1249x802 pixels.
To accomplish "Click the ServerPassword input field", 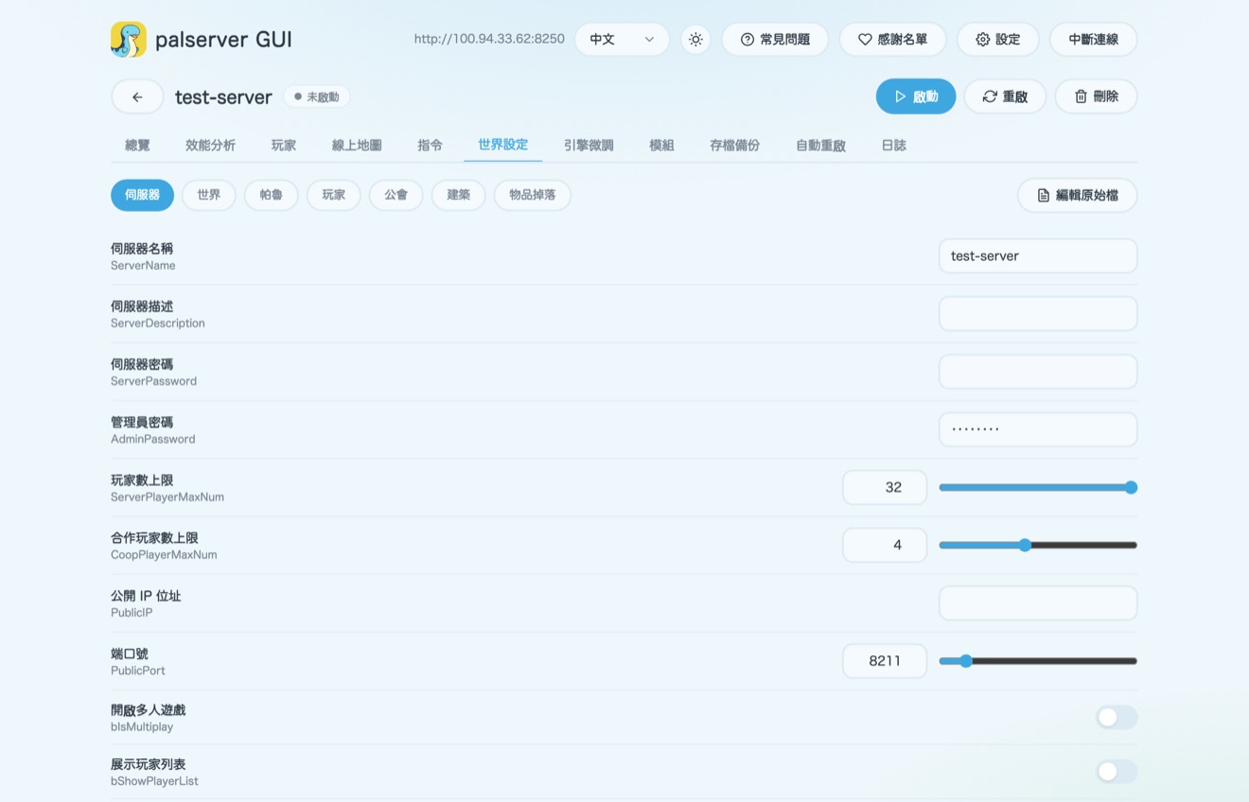I will pyautogui.click(x=1038, y=372).
